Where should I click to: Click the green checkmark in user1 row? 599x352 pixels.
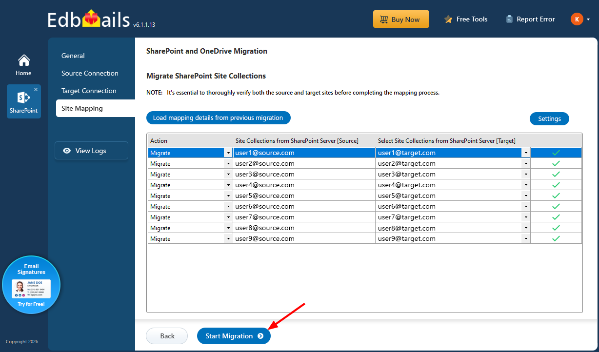(556, 153)
